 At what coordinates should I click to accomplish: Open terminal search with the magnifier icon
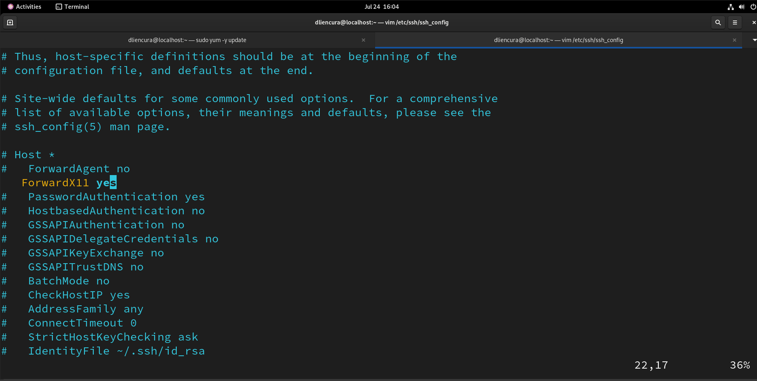(718, 22)
